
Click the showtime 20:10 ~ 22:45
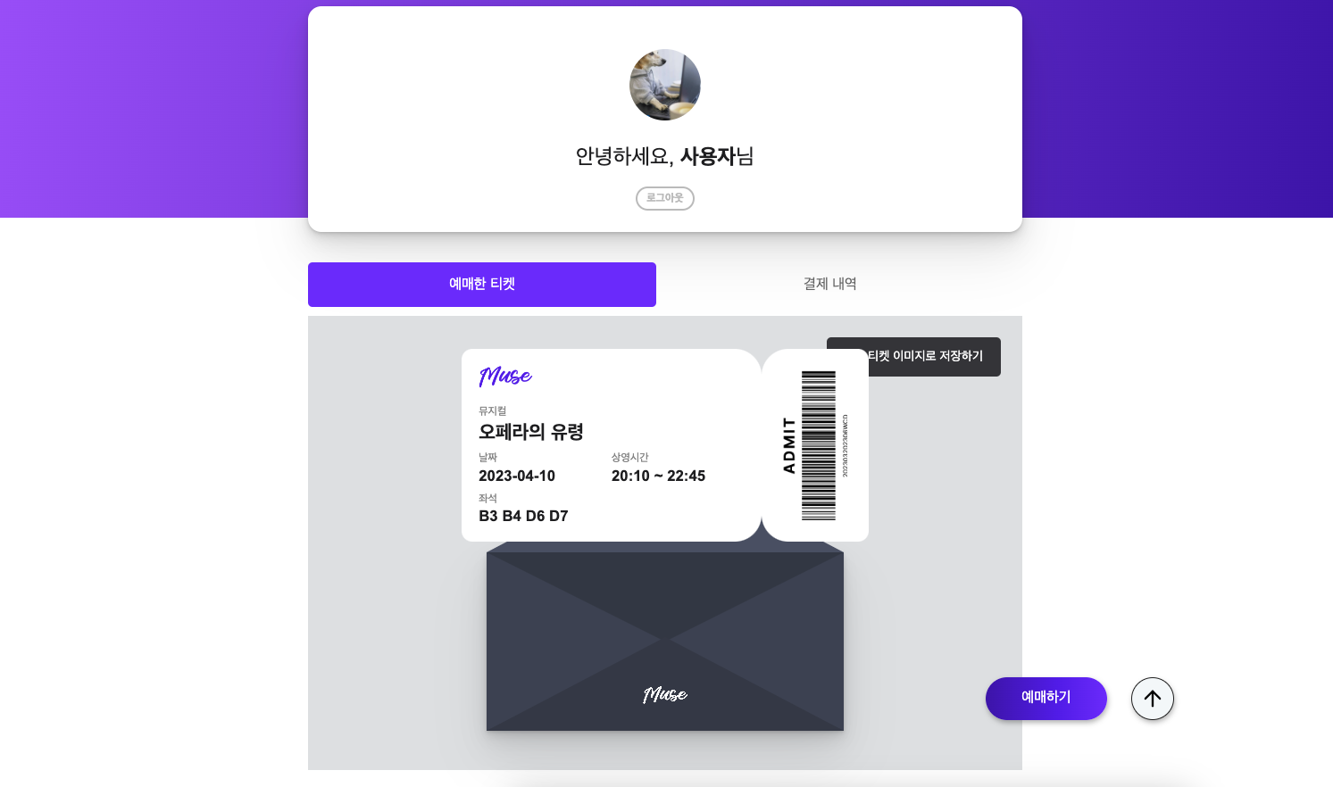[x=658, y=476]
